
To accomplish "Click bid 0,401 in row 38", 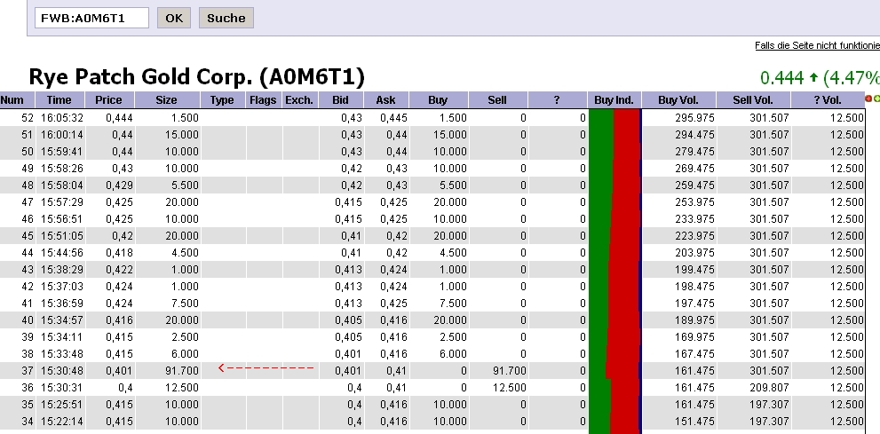I will (348, 353).
